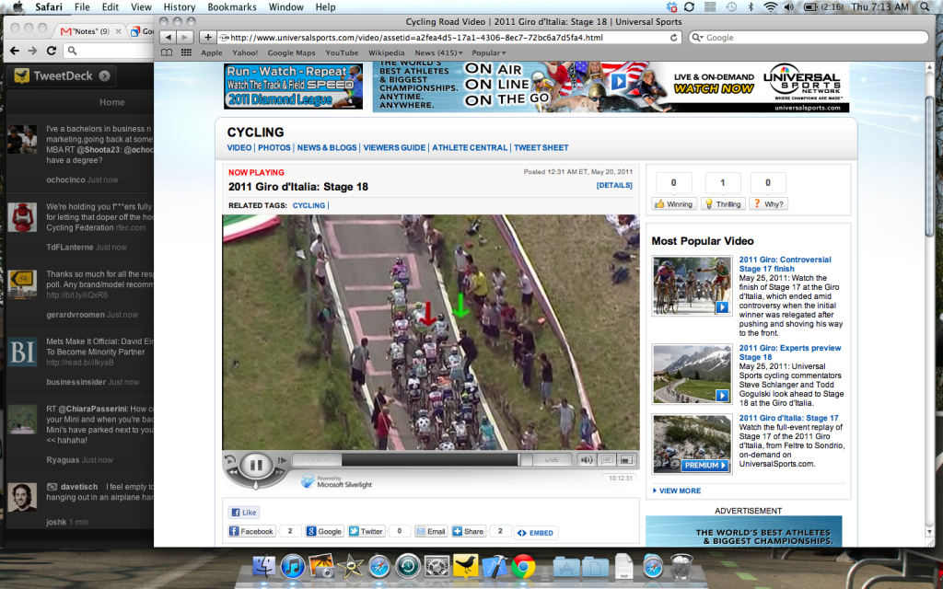Open the NEWS & BLOGS section
The image size is (943, 589).
click(327, 148)
